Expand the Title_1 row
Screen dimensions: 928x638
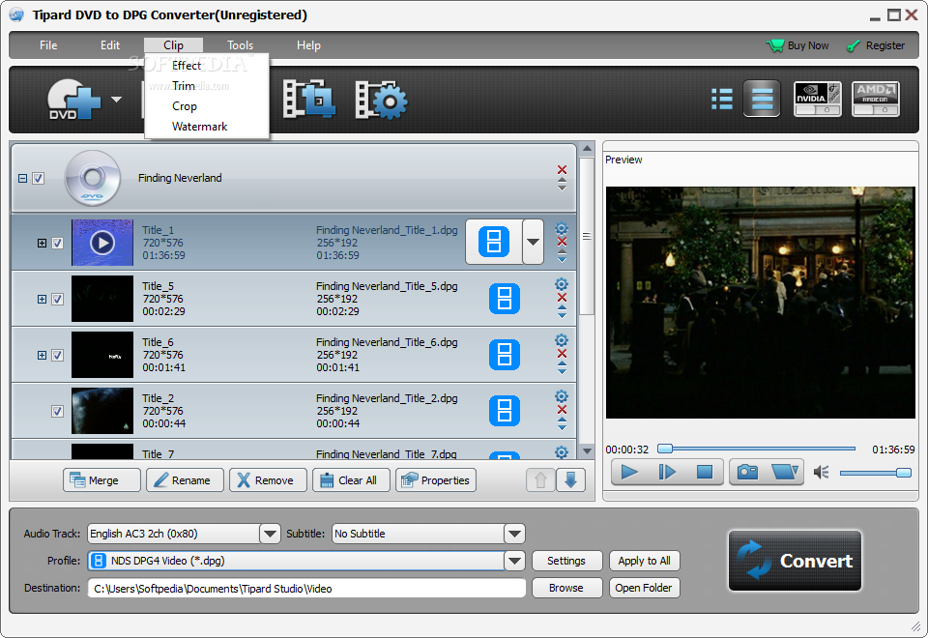[x=42, y=244]
